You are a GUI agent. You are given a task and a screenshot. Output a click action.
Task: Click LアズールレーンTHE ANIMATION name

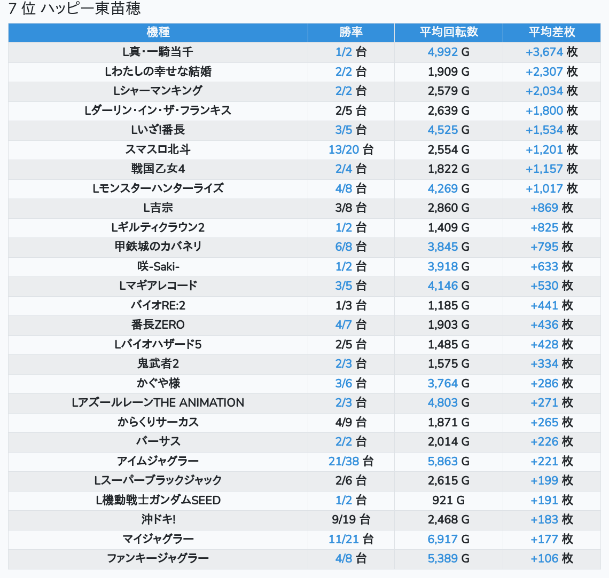(158, 402)
